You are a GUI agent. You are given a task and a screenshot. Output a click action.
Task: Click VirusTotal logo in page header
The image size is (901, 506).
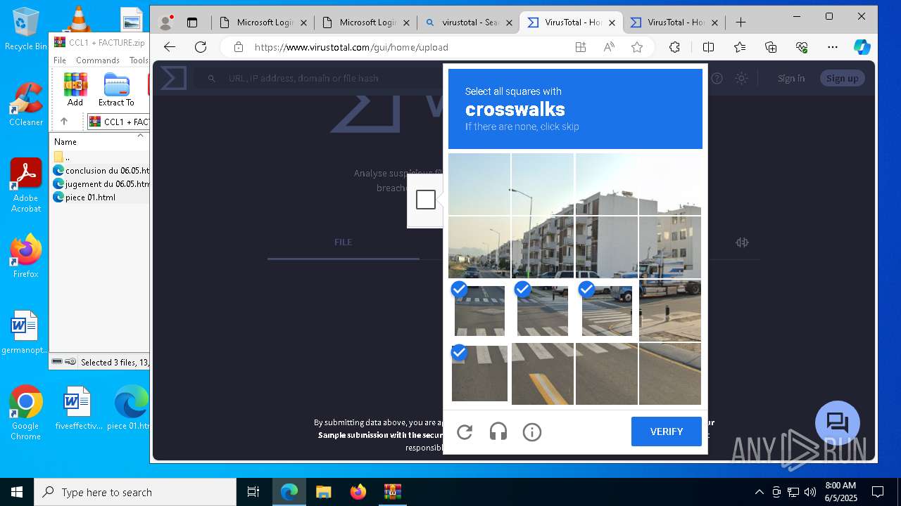click(173, 78)
